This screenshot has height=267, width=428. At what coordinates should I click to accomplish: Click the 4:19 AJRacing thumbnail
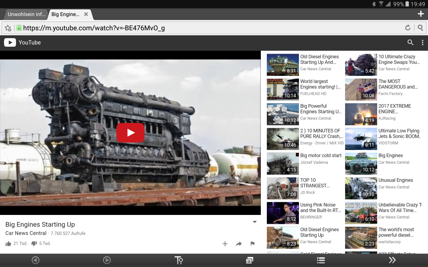[x=361, y=114]
